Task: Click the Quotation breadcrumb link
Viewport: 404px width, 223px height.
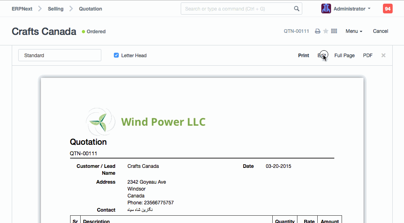Action: tap(90, 9)
